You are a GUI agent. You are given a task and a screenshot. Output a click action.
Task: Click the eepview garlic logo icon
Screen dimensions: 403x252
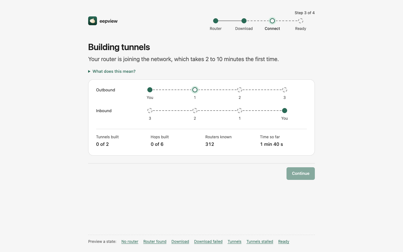93,21
